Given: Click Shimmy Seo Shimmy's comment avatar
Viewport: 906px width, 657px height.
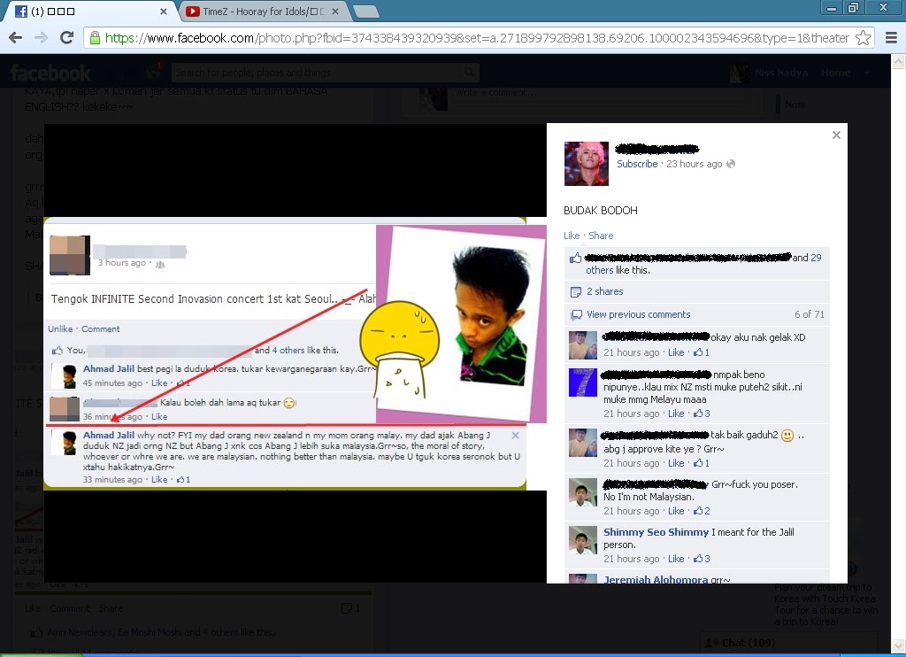Looking at the screenshot, I should coord(582,539).
